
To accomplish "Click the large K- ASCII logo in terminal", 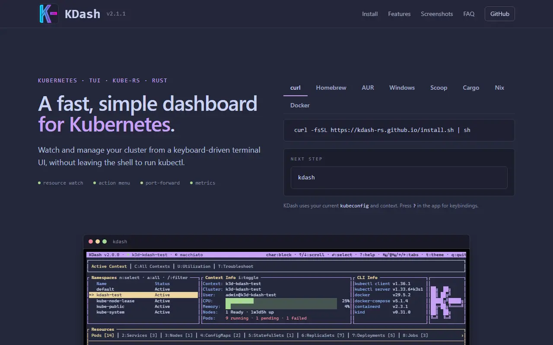I will tap(447, 302).
